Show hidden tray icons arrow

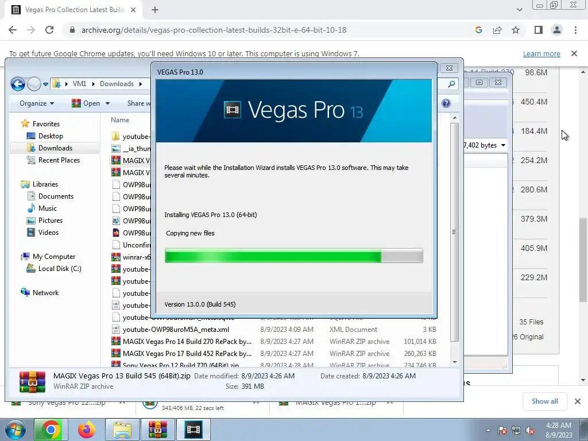pos(488,431)
